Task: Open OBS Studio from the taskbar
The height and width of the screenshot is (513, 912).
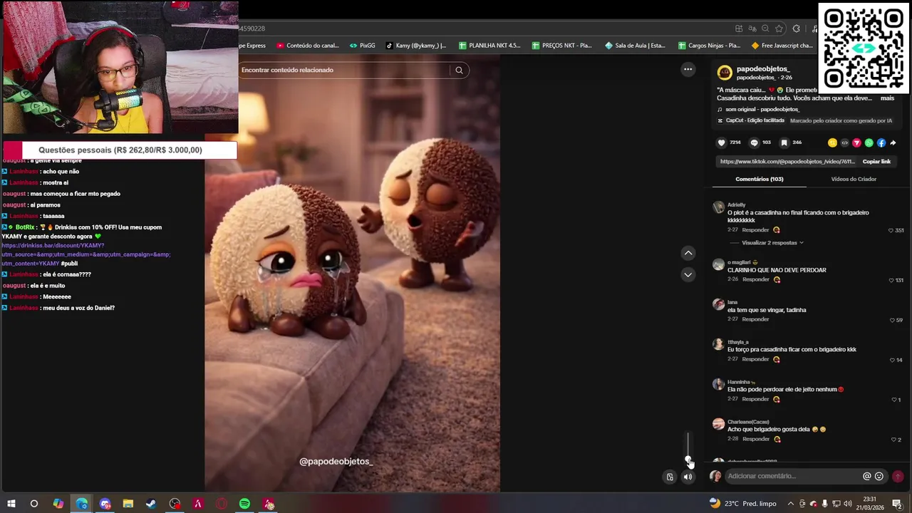Action: [175, 504]
